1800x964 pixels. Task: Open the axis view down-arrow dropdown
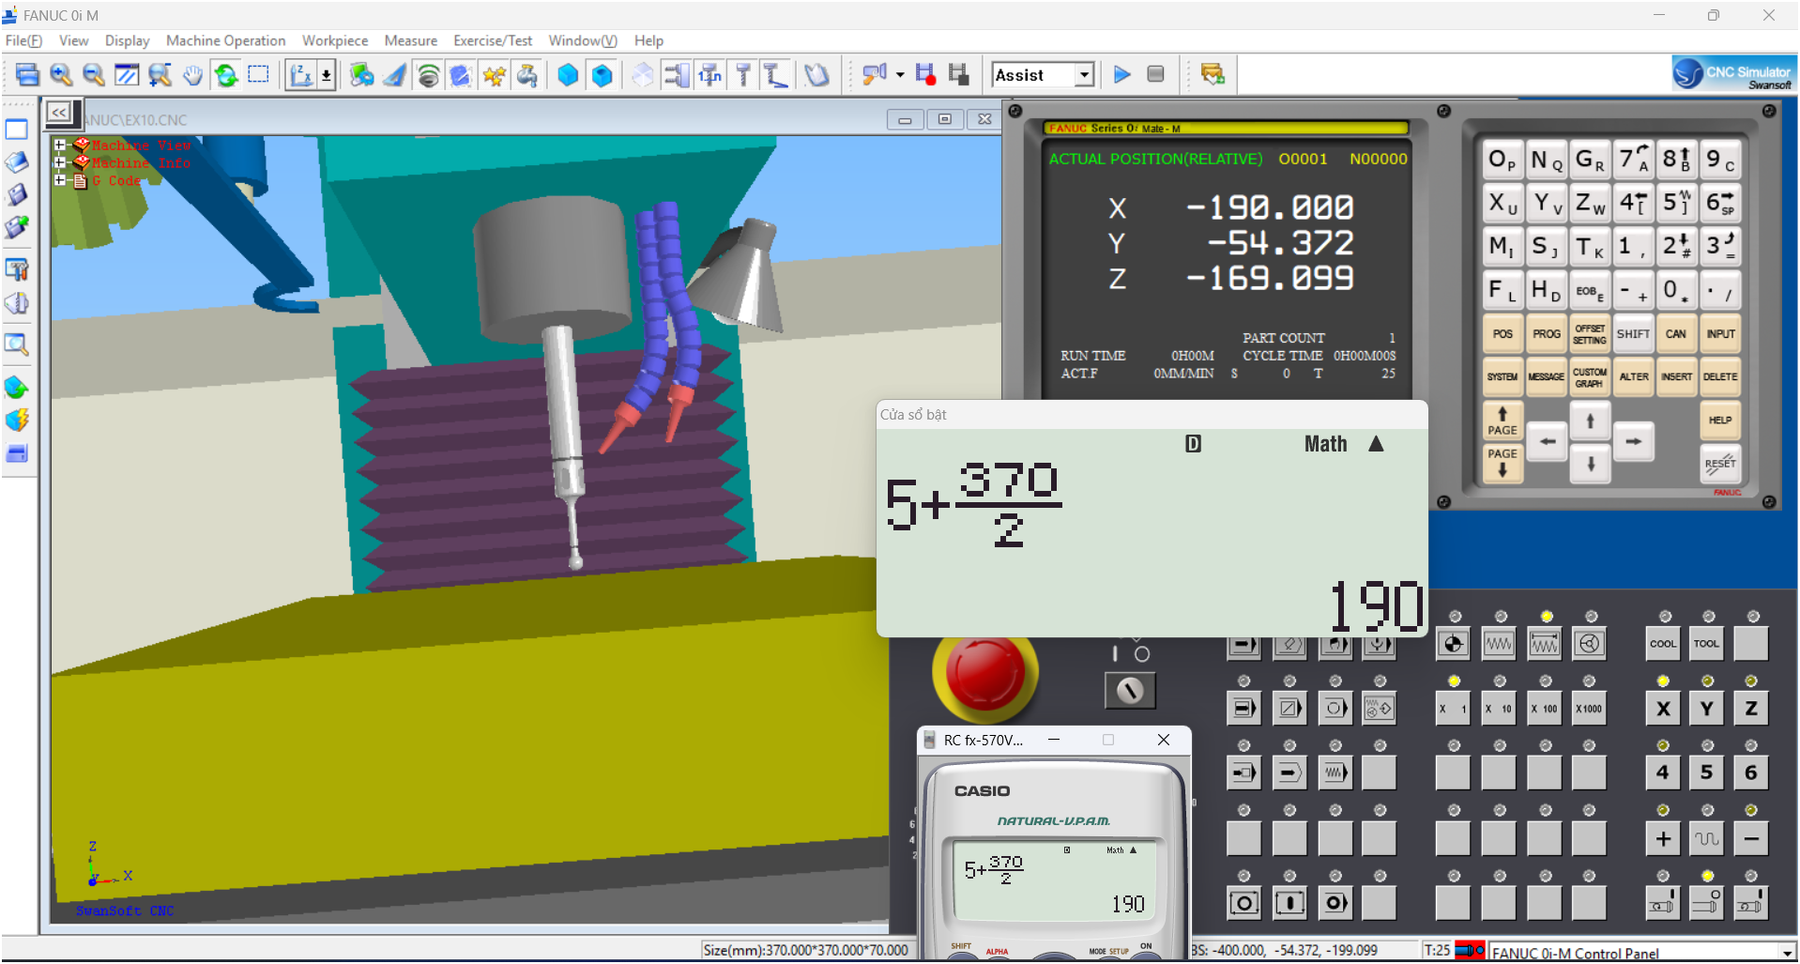point(327,75)
